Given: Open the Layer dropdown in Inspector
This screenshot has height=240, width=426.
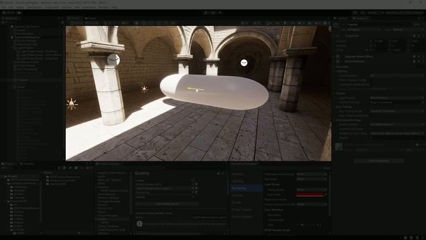Looking at the screenshot, I should [408, 29].
